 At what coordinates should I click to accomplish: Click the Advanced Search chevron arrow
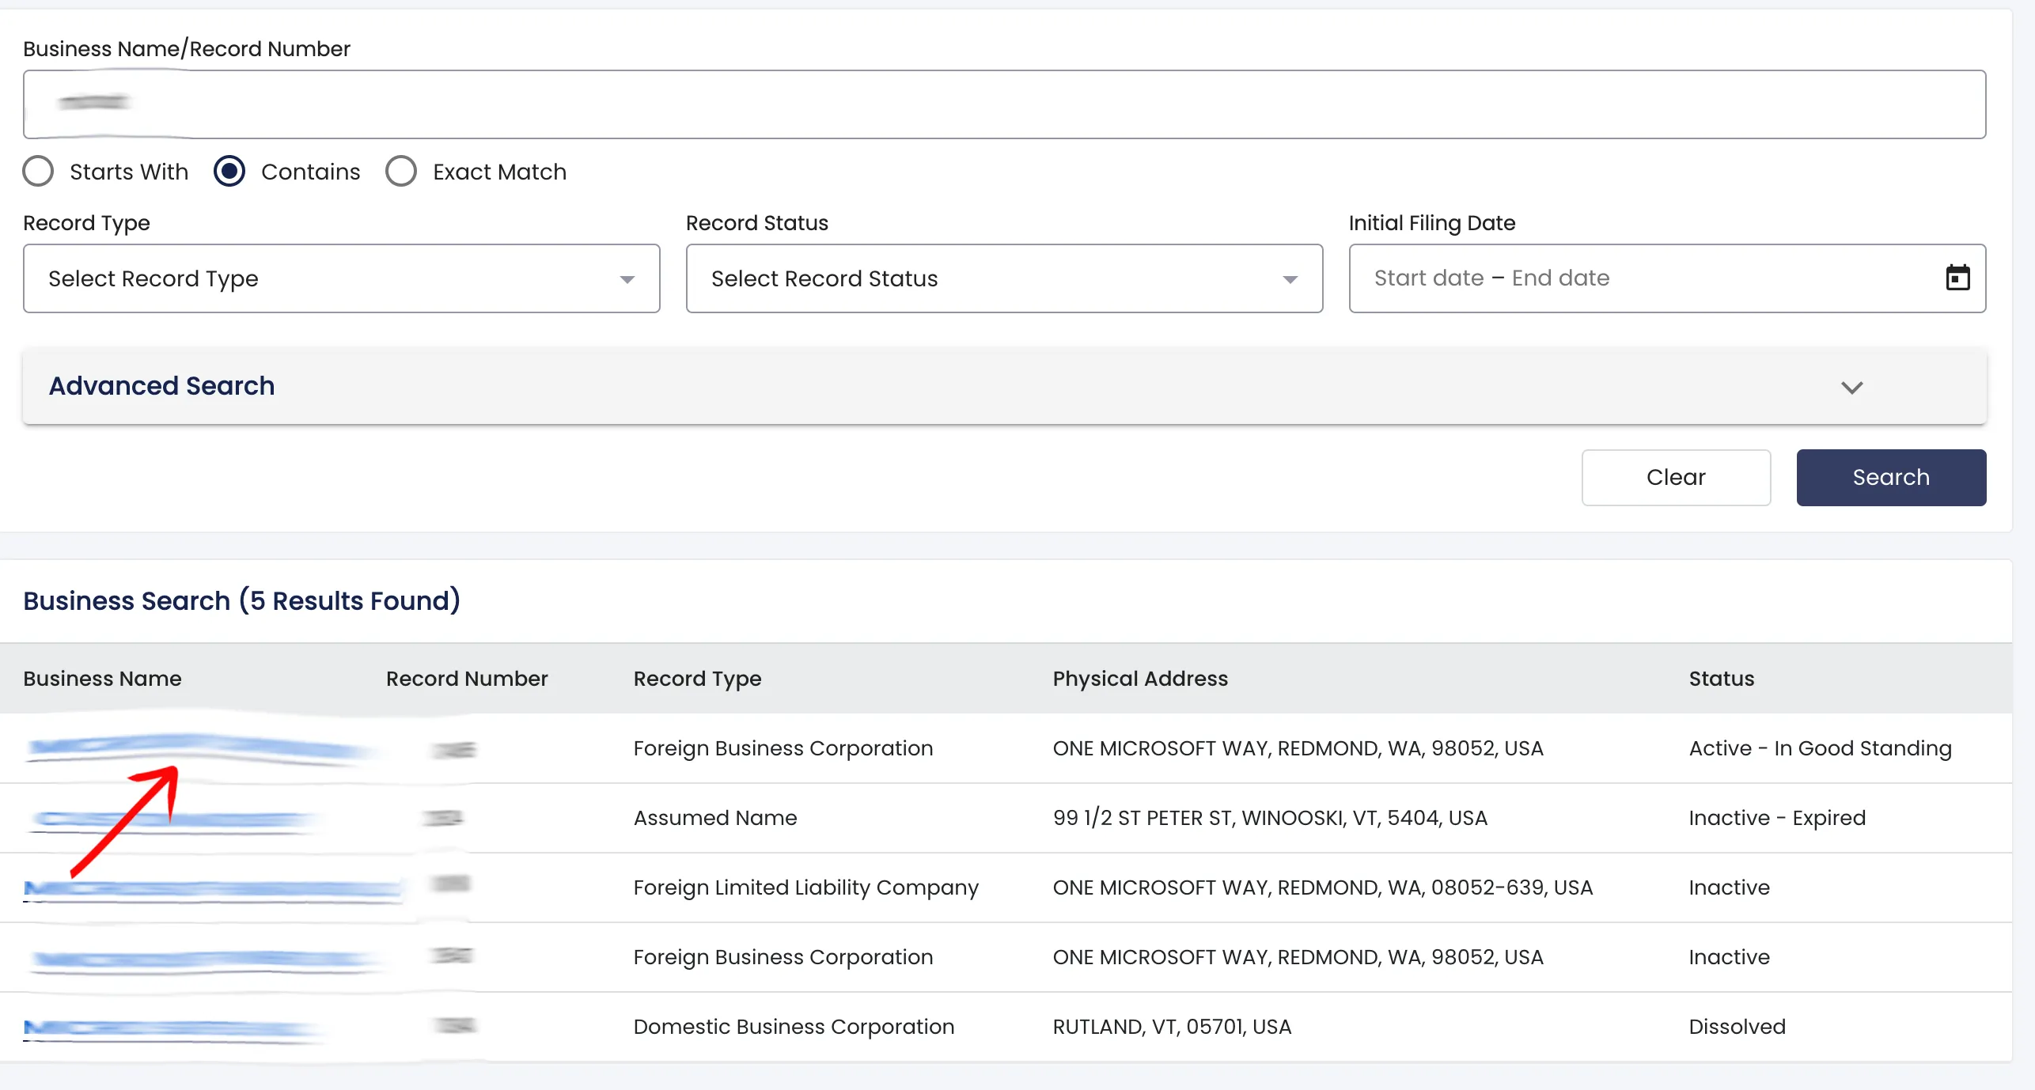(x=1851, y=388)
